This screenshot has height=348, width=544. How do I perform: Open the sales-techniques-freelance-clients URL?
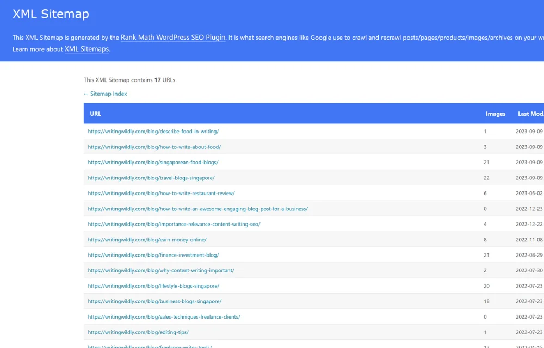point(164,317)
